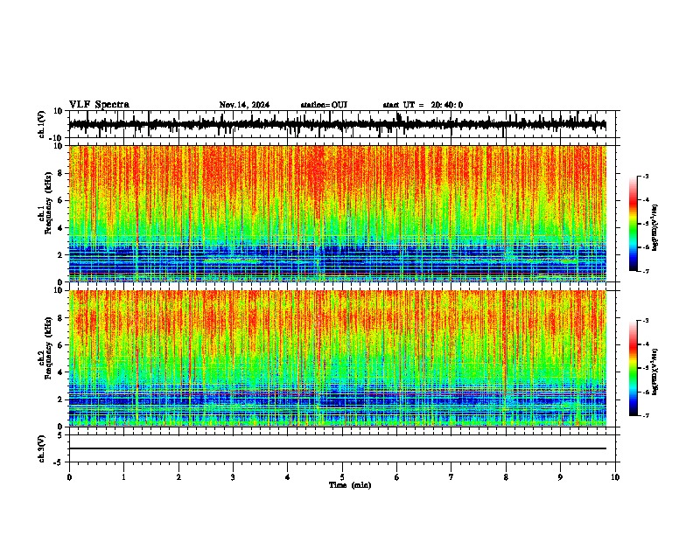Click inside the ch.1 spectrogram panel
This screenshot has width=693, height=535.
coord(338,213)
